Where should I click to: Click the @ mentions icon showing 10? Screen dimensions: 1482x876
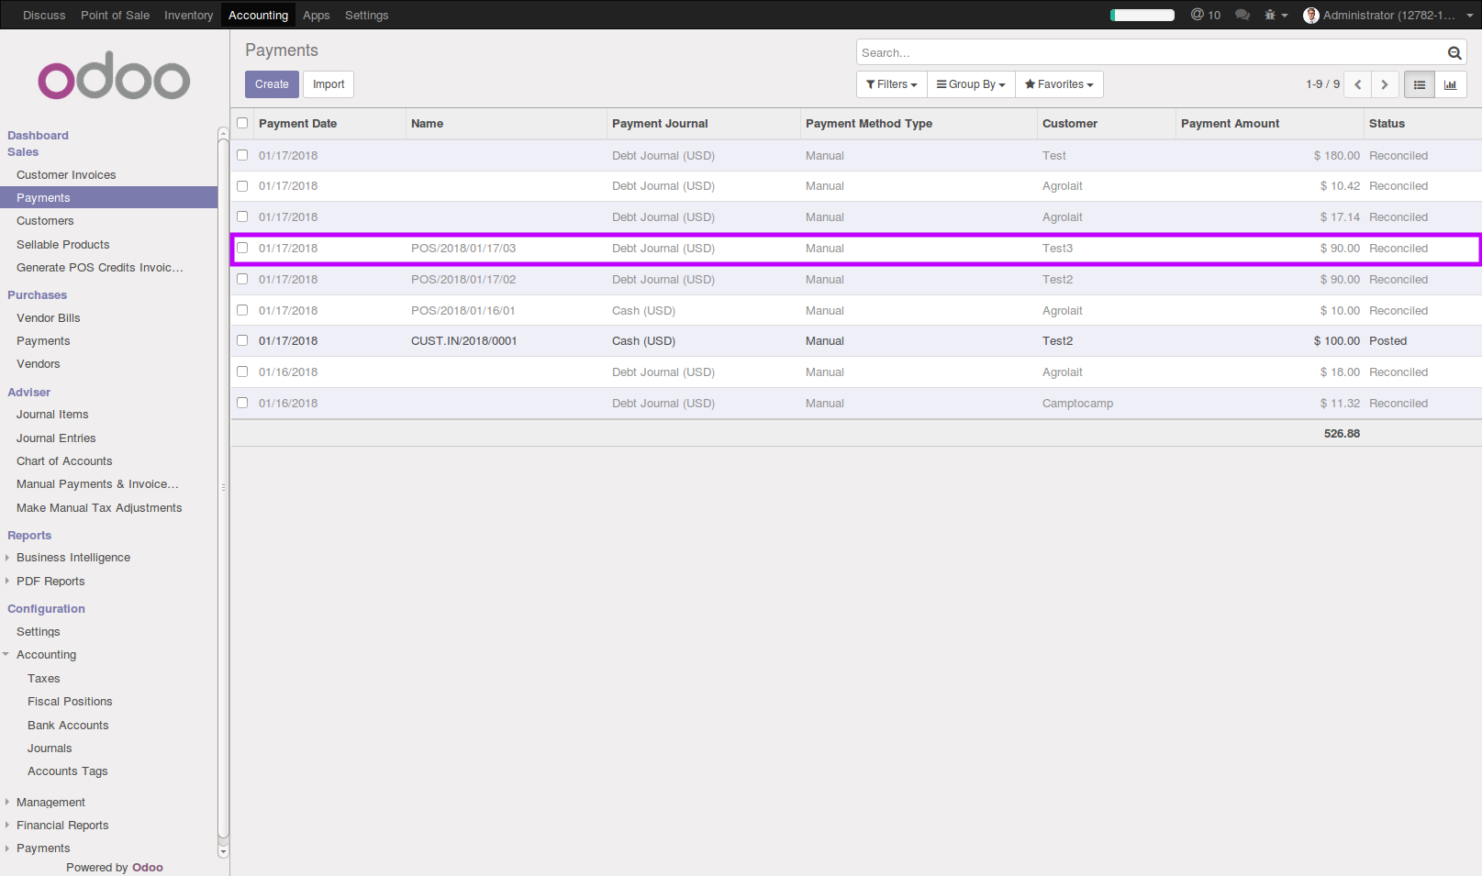pyautogui.click(x=1205, y=15)
